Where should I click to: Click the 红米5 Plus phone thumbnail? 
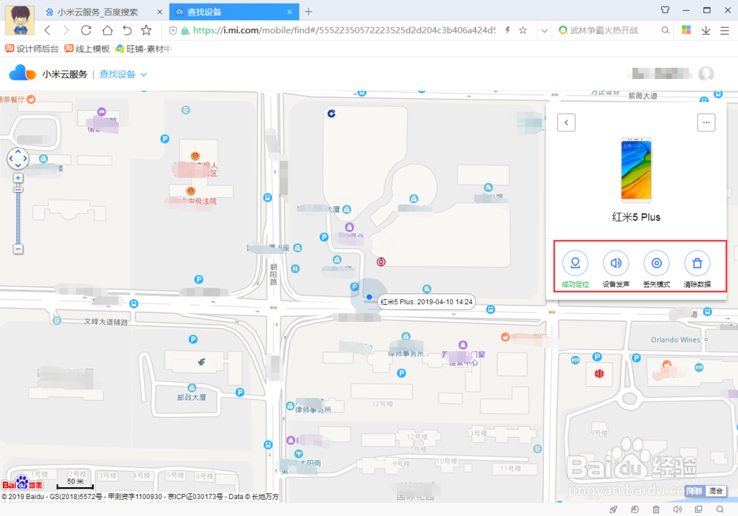[636, 170]
